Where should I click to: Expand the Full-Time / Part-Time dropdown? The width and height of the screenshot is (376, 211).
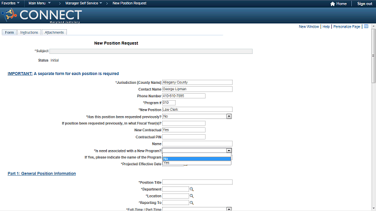click(x=229, y=209)
